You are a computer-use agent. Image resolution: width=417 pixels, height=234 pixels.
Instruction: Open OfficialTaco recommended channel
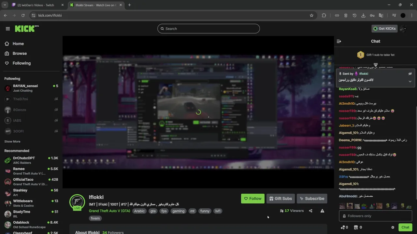(31, 182)
